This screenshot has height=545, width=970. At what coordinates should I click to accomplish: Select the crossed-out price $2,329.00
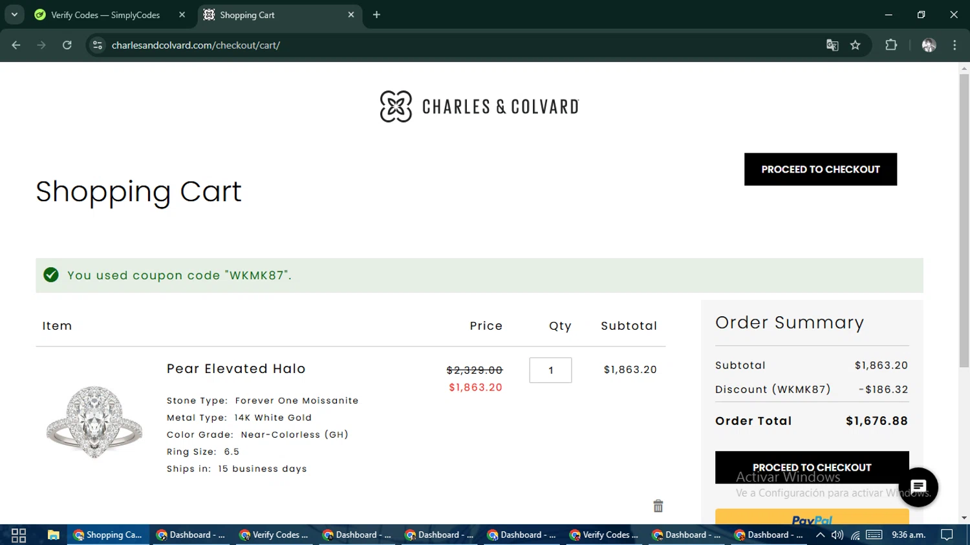475,370
